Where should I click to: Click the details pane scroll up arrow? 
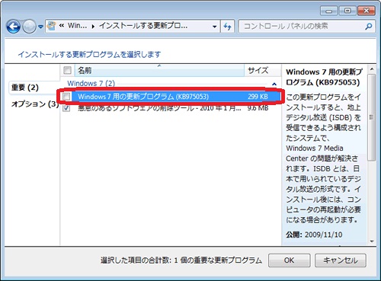[x=372, y=69]
